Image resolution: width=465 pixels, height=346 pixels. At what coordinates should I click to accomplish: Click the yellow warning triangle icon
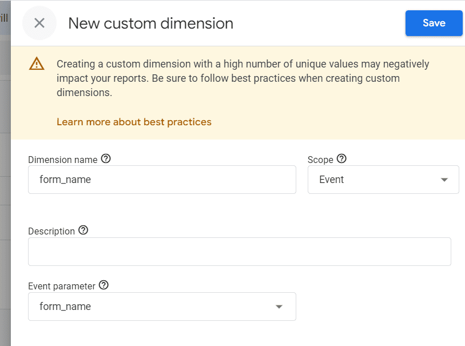pos(37,63)
